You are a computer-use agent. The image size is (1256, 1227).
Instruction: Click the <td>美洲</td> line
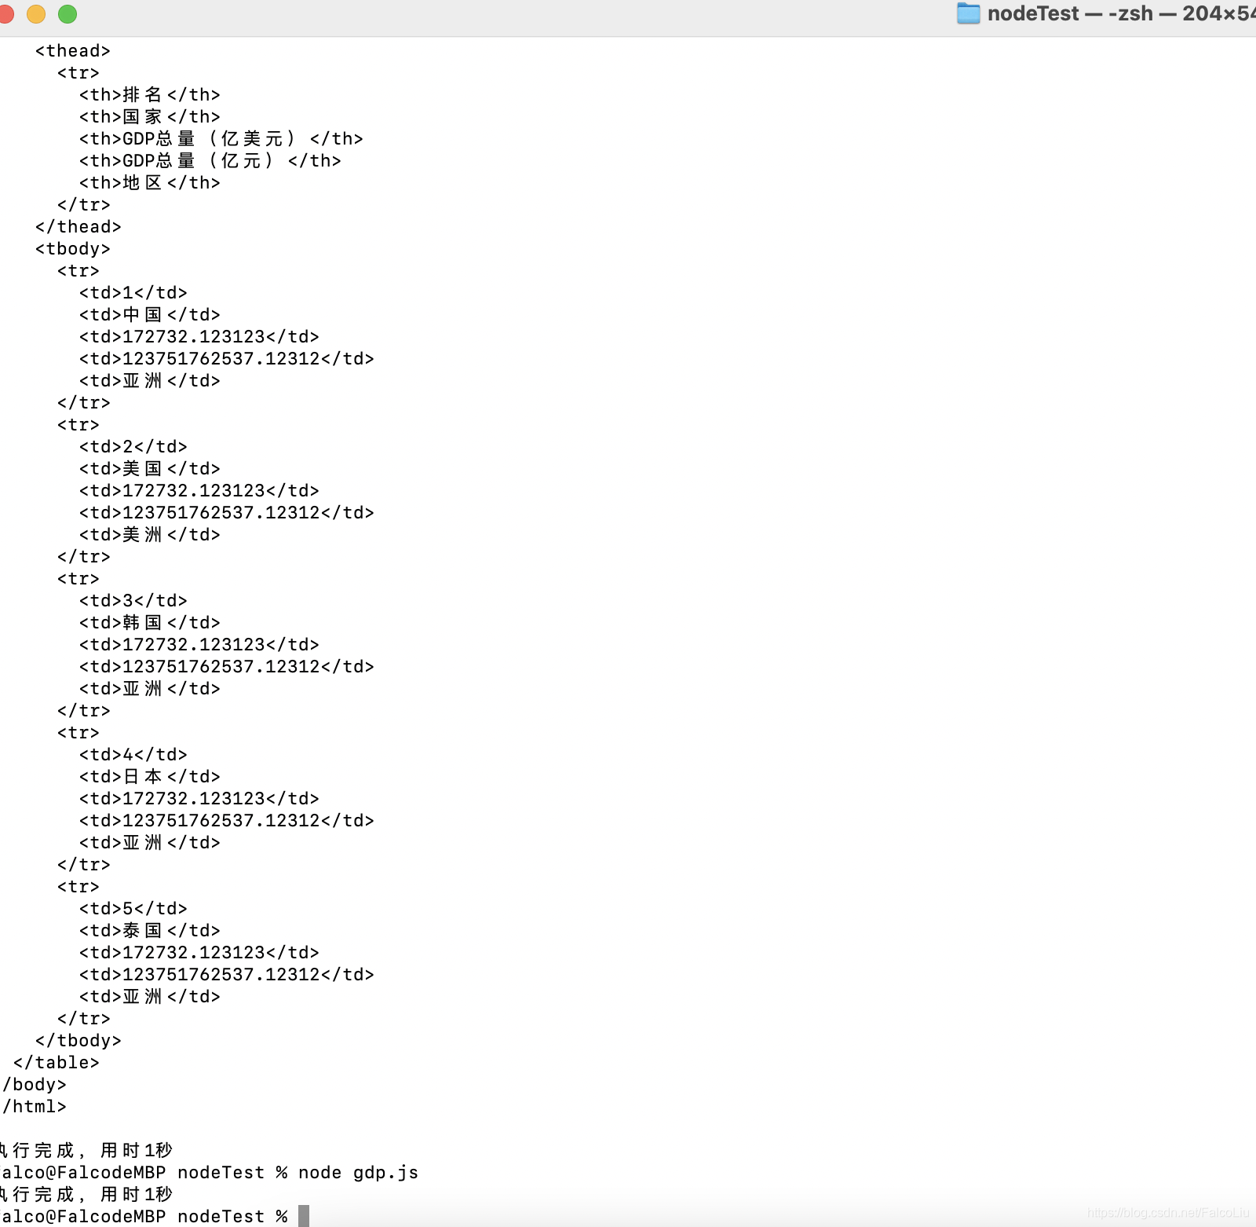149,535
